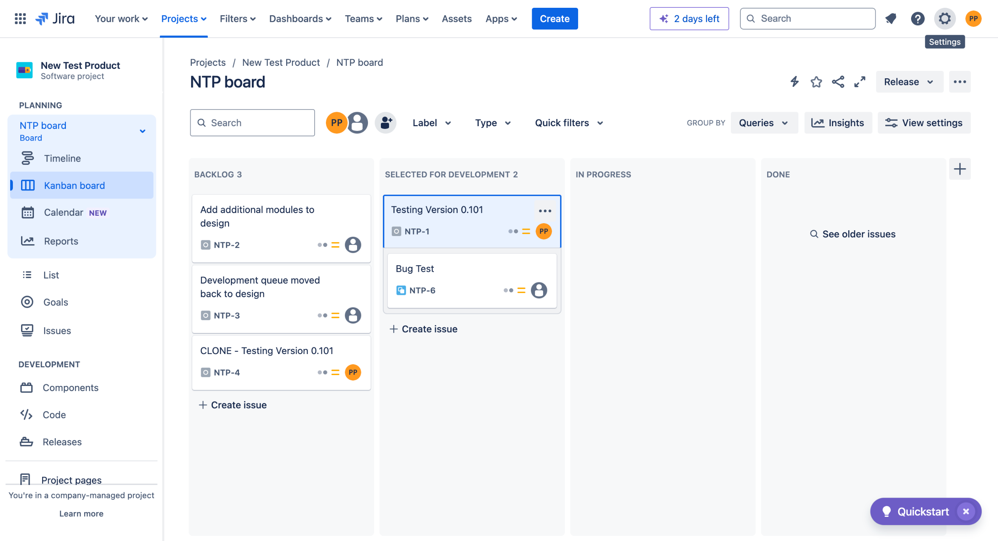Open List view in sidebar
Image resolution: width=998 pixels, height=541 pixels.
[x=82, y=275]
